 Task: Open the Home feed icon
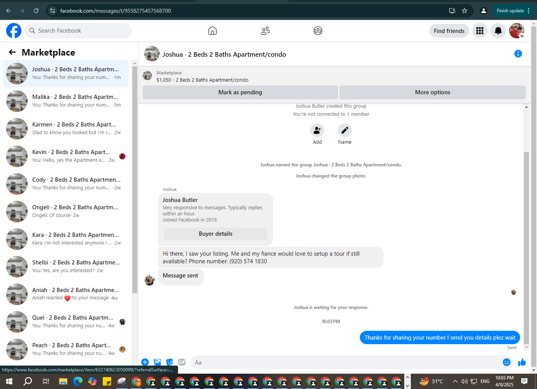(x=212, y=31)
